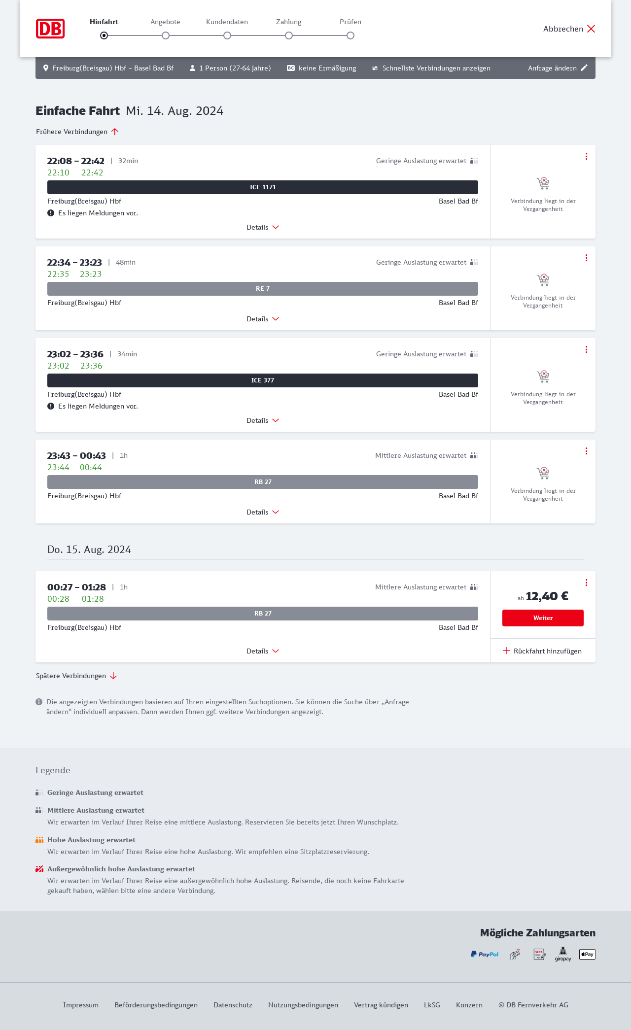Click the warning icon on ICE 1171 Meldungen

point(51,213)
